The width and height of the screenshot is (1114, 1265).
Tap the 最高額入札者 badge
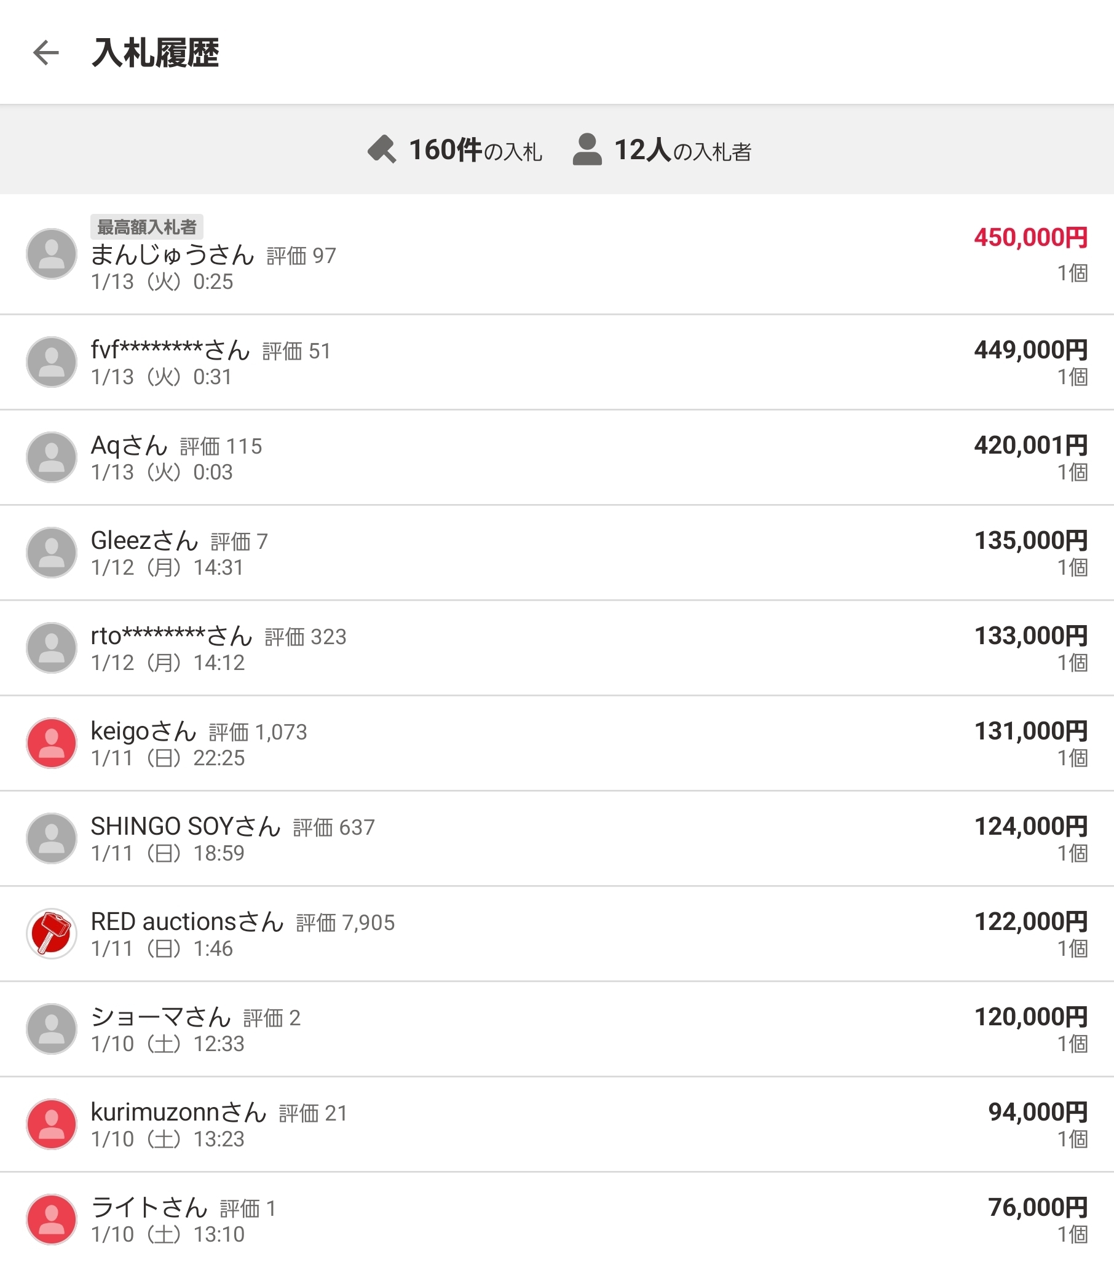point(147,227)
